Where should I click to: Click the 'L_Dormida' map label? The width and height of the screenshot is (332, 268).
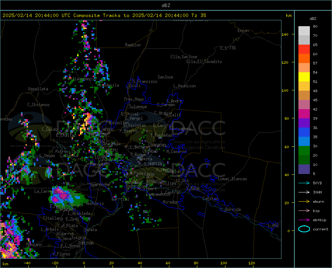tap(231, 209)
